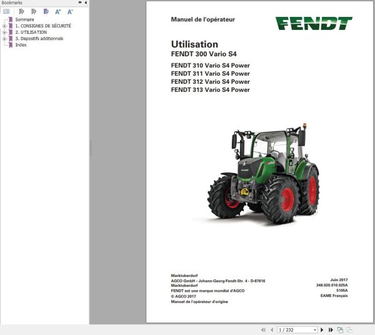Screen dimensions: 375x335
Task: Click the Sommaire purple bookmark icon
Action: coord(11,19)
